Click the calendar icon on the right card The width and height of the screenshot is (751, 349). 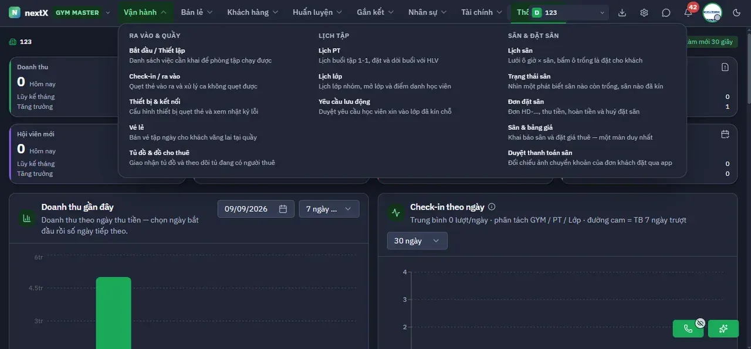pyautogui.click(x=725, y=134)
